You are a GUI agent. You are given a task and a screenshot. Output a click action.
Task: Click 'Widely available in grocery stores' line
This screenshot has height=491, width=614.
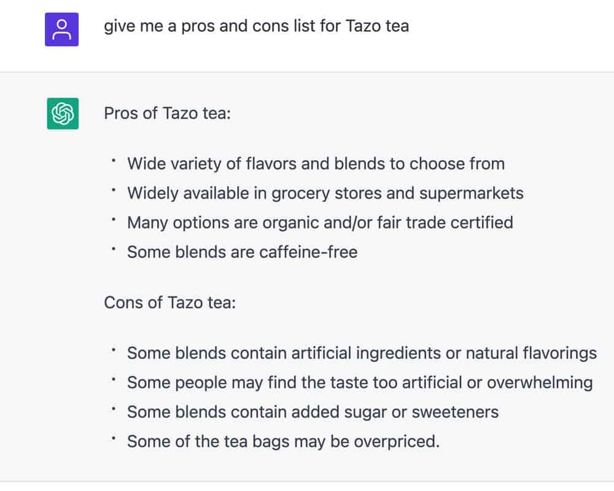coord(325,193)
